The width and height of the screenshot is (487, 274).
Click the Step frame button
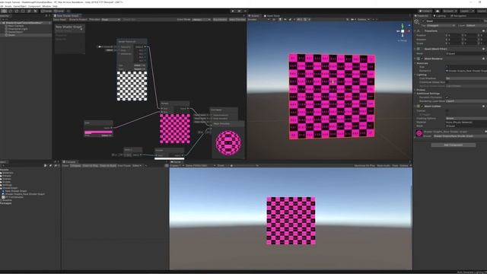(245, 11)
